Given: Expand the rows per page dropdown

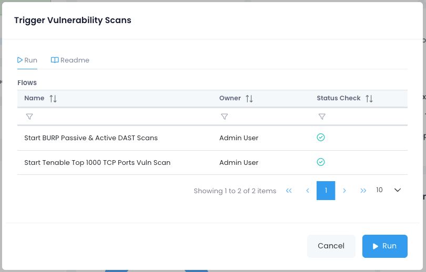Looking at the screenshot, I should [x=397, y=190].
